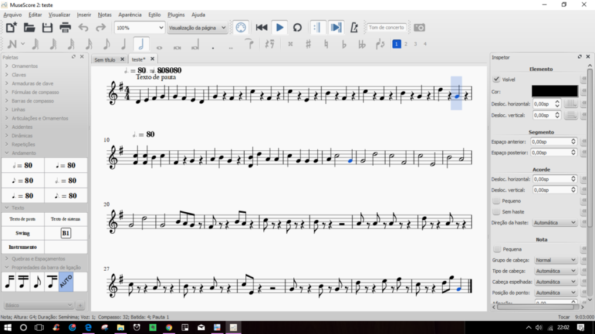The image size is (595, 334).
Task: Open the Direção da haste dropdown
Action: click(x=555, y=223)
